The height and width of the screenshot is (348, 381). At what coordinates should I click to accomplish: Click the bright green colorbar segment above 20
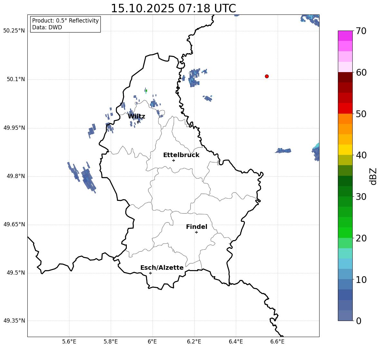[x=345, y=232]
